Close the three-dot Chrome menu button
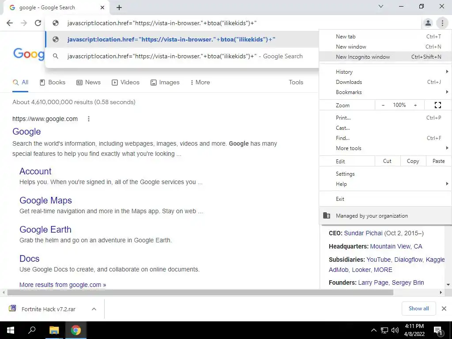Image resolution: width=452 pixels, height=339 pixels. point(442,23)
